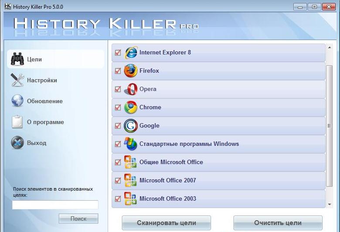Image resolution: width=340 pixels, height=232 pixels.
Task: Click the scroll up arrow of target list
Action: [x=330, y=47]
